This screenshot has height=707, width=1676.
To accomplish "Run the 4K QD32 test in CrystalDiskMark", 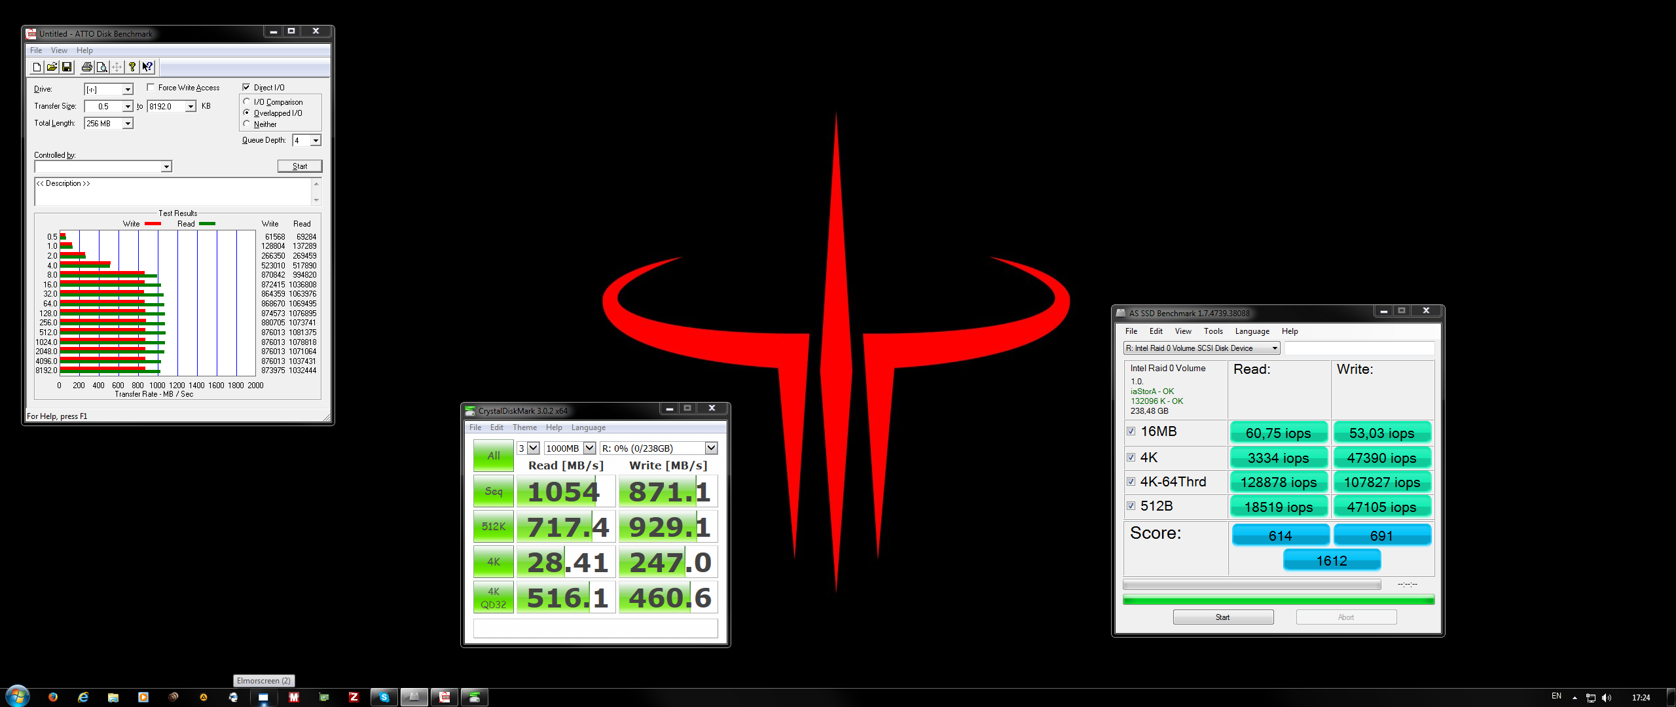I will (494, 597).
